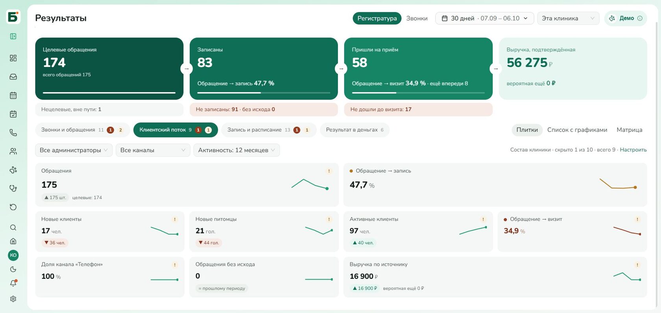Click the progress bar in Записаны card
The height and width of the screenshot is (313, 661).
tap(264, 93)
